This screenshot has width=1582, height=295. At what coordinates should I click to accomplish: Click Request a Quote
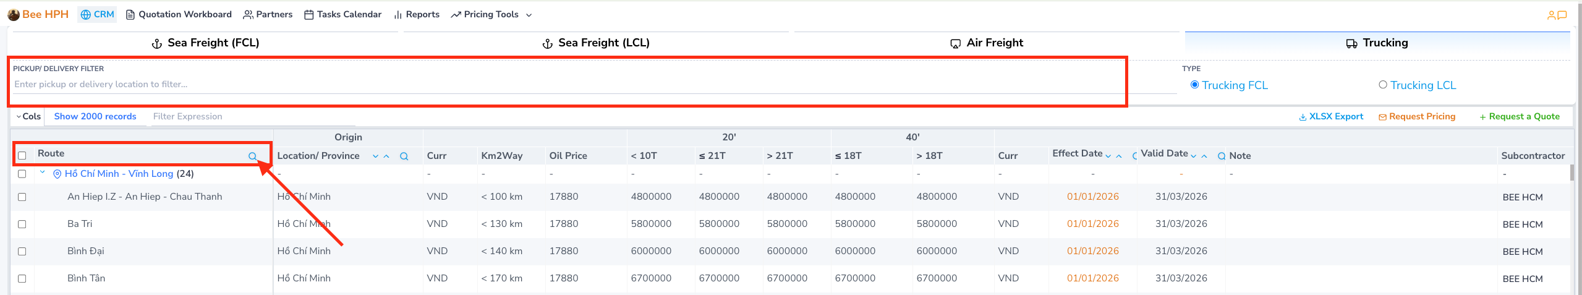(x=1519, y=116)
